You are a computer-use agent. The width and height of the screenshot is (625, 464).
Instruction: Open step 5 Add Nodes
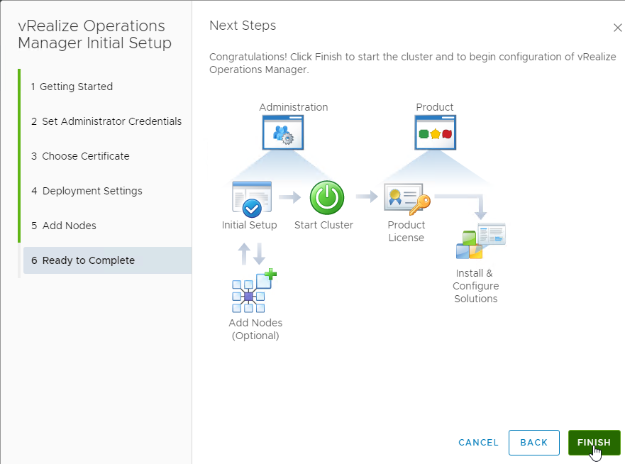pyautogui.click(x=64, y=226)
